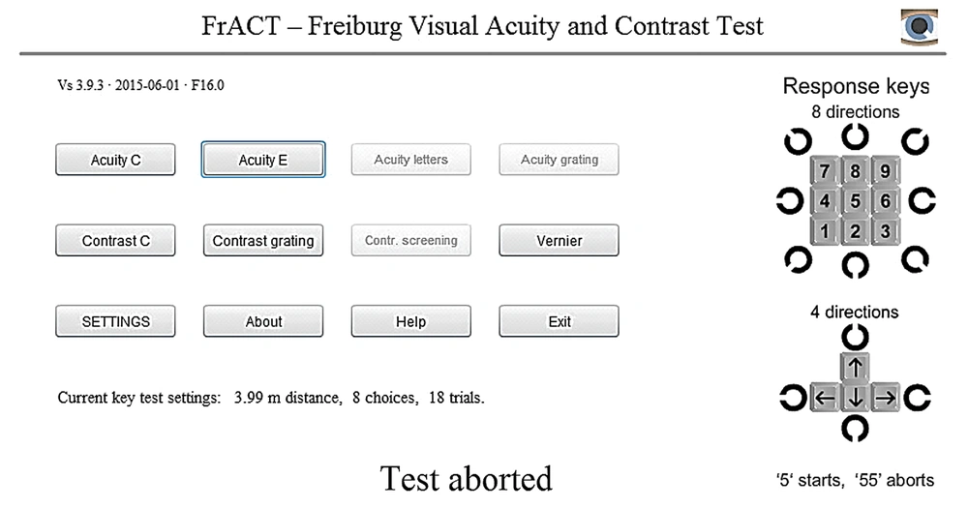Click the left arrow key icon
Viewport: 968px width, 508px height.
point(824,398)
